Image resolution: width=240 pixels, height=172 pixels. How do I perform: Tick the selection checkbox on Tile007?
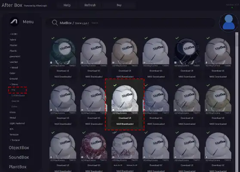[51, 110]
